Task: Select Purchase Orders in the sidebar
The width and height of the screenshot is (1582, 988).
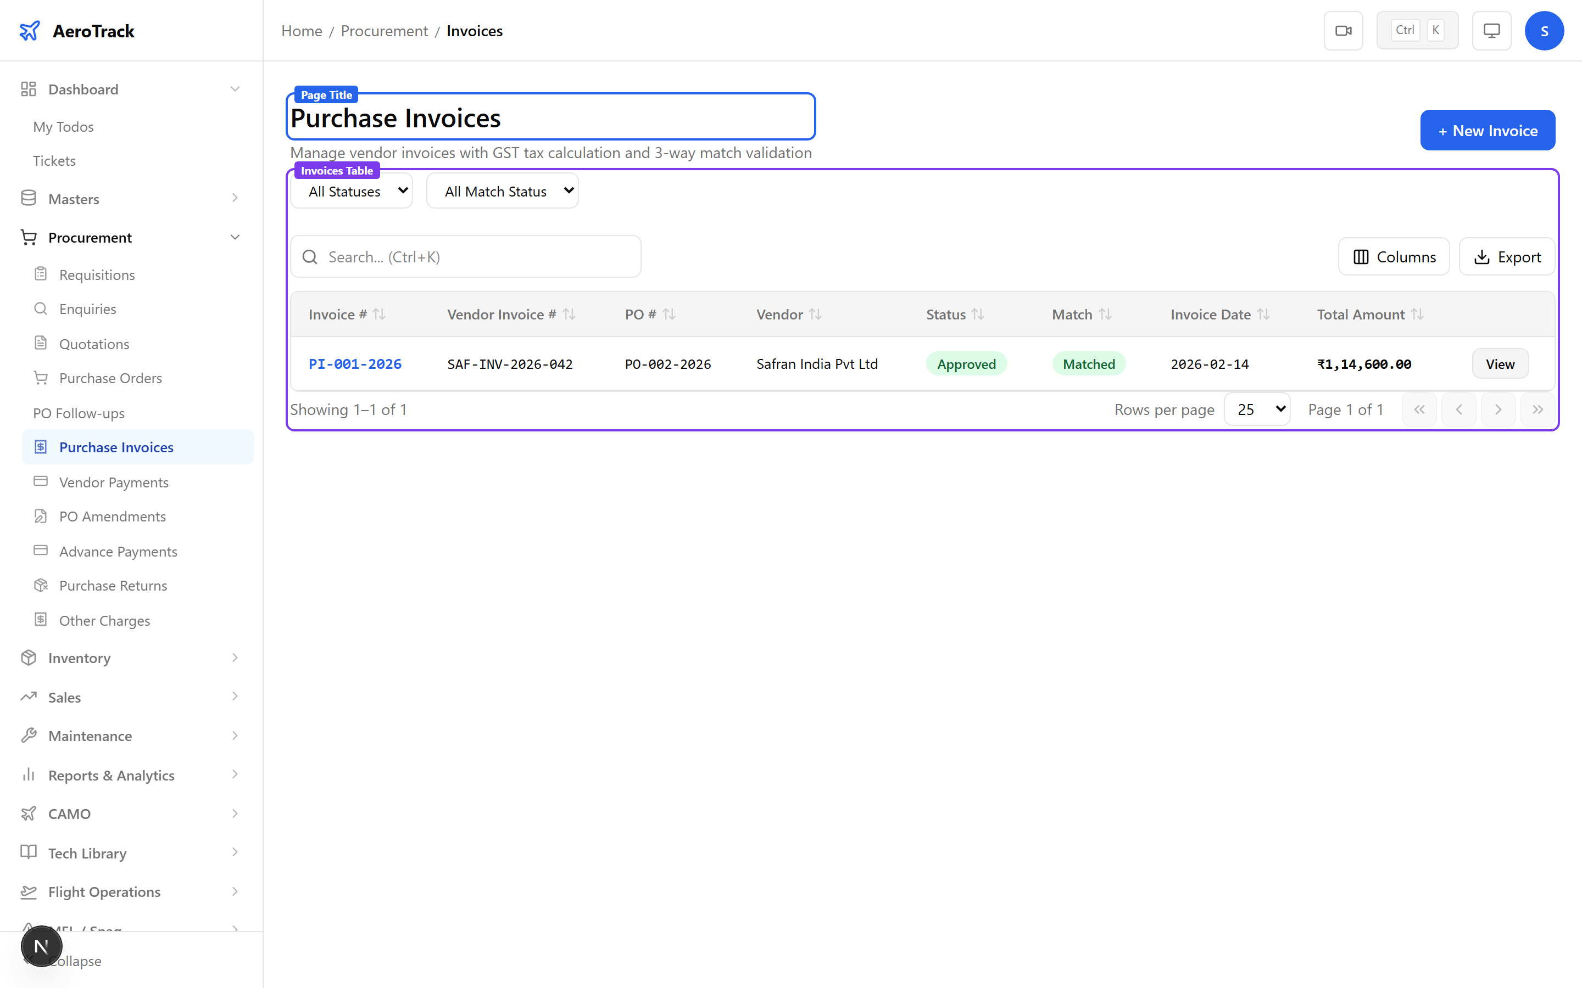Action: coord(110,378)
